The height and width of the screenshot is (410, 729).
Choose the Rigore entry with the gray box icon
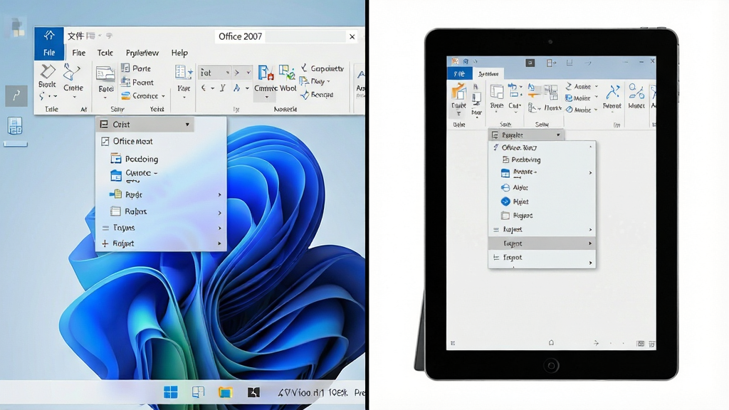542,216
